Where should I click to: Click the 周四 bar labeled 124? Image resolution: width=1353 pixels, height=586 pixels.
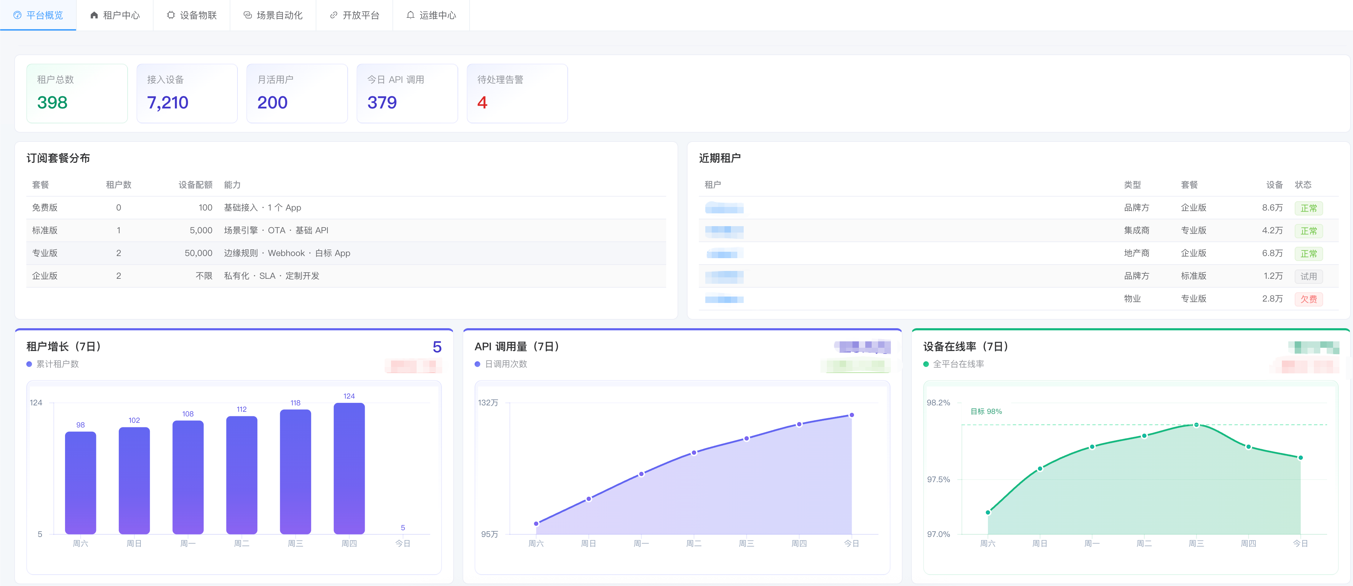pos(349,469)
